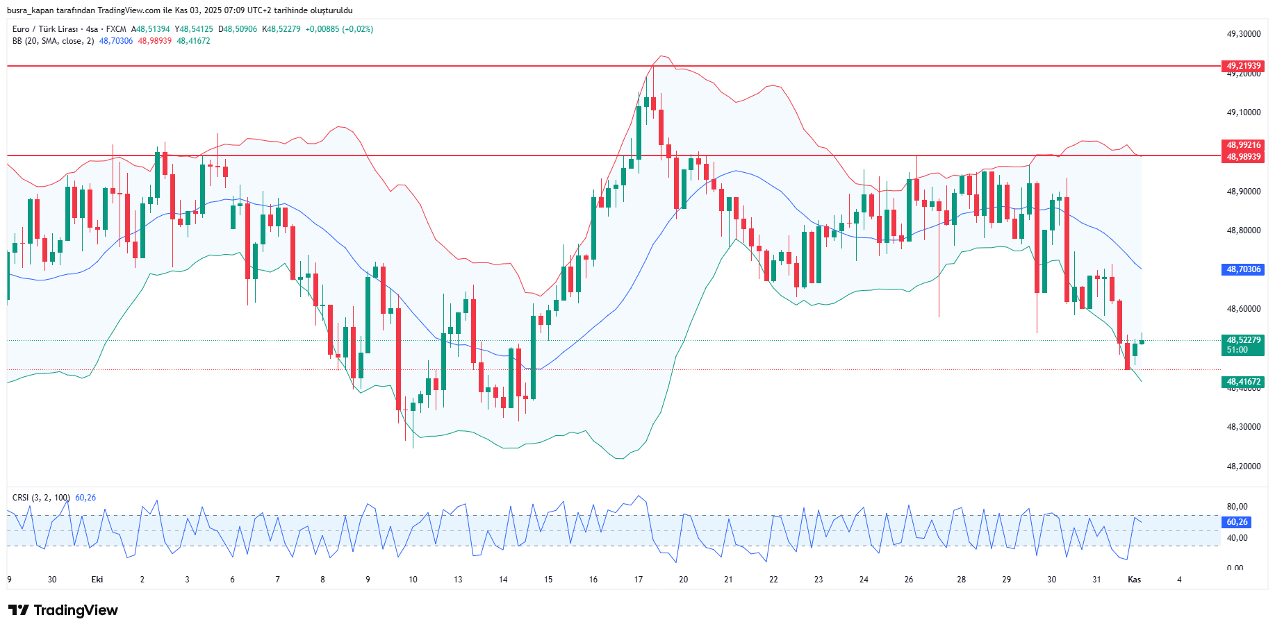This screenshot has height=631, width=1275.
Task: Click the red 48,99216 price label
Action: [x=1242, y=145]
